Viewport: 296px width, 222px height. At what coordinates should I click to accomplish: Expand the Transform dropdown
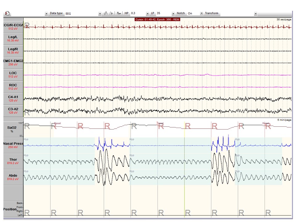256,14
